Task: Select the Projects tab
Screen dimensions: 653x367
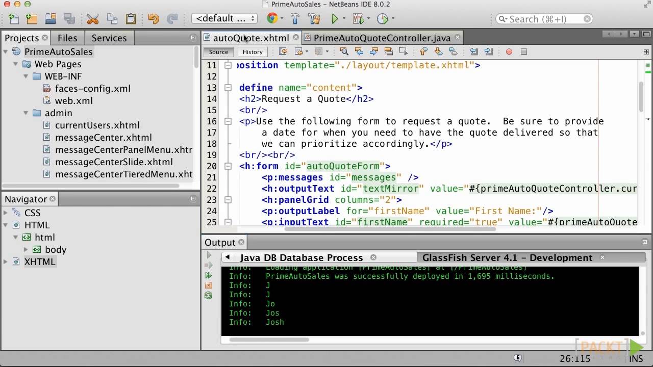Action: point(21,38)
